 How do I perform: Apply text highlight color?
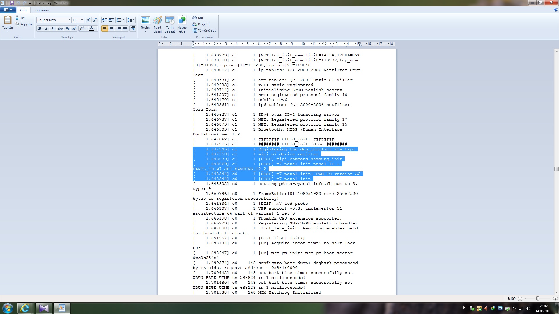click(82, 28)
